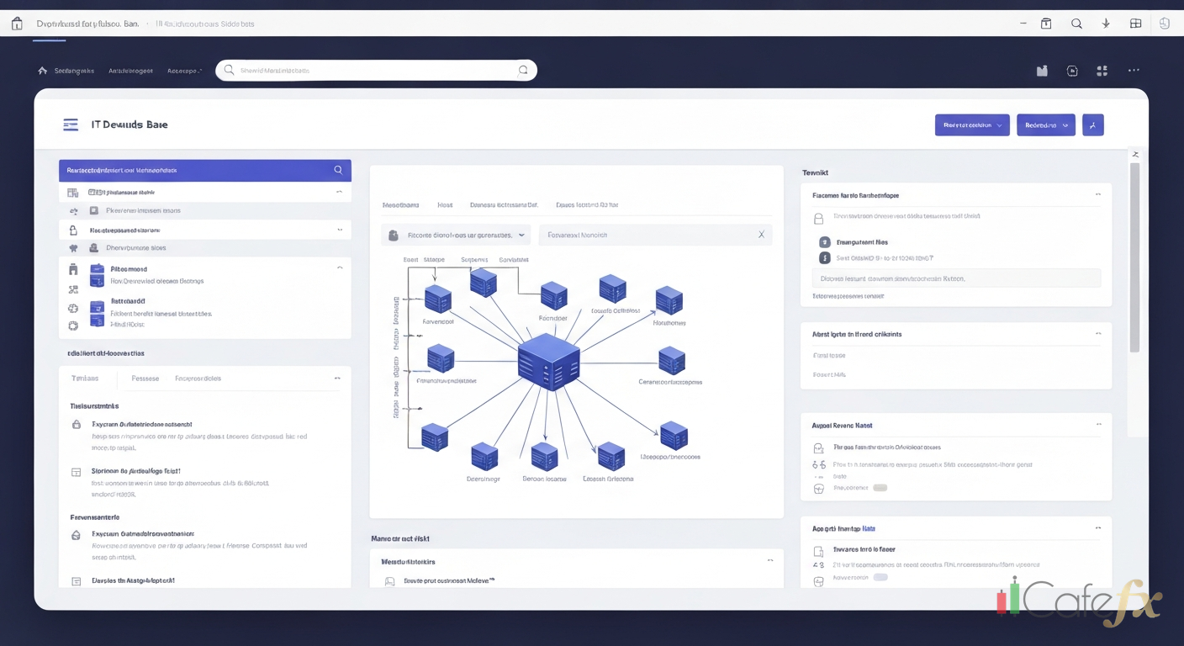Image resolution: width=1184 pixels, height=646 pixels.
Task: Open the second purple dropdown button top right
Action: coord(1045,125)
